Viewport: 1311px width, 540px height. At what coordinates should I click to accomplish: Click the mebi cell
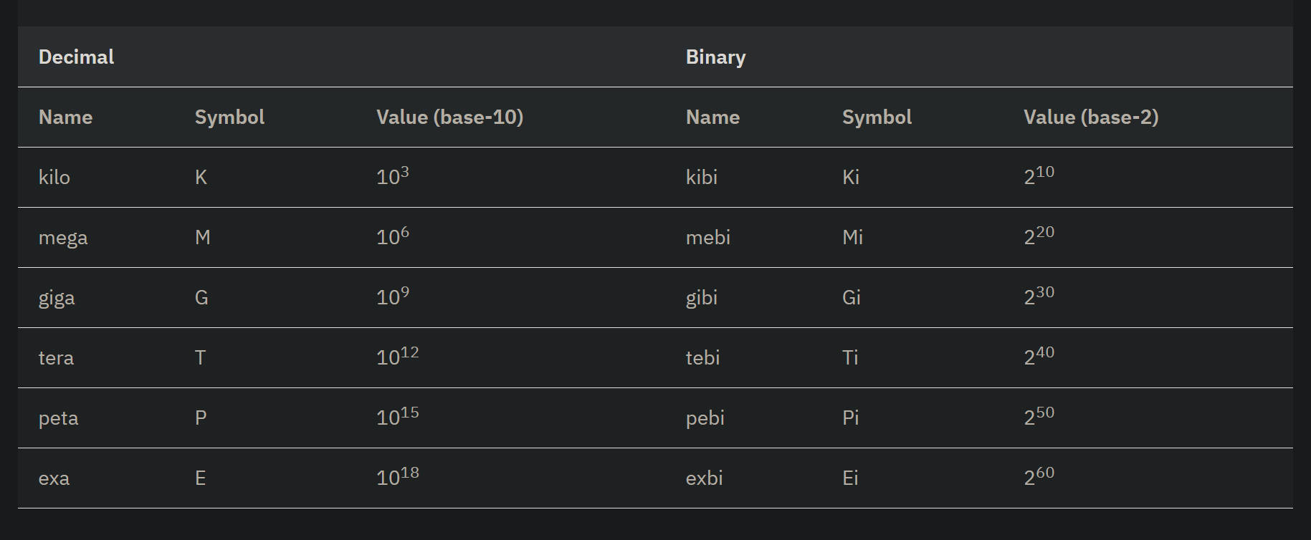pos(708,238)
